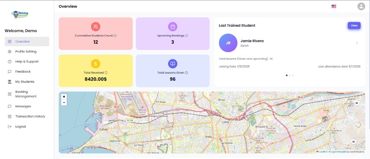Click the Upcoming Bookings card

pos(173,34)
